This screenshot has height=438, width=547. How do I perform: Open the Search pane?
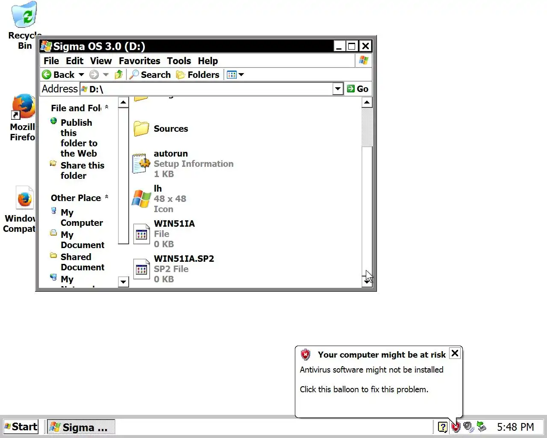click(150, 75)
